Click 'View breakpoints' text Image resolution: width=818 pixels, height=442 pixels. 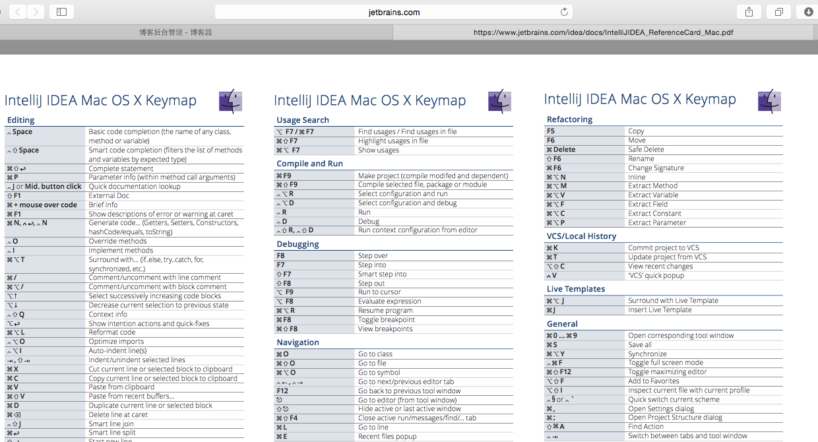click(385, 329)
